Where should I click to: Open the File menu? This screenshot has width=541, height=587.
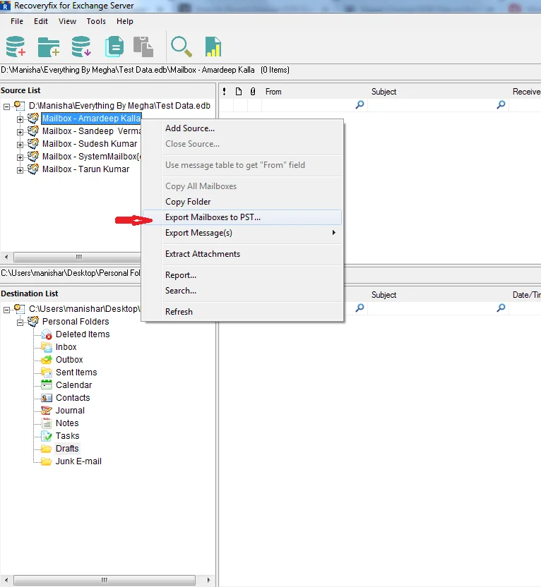pyautogui.click(x=17, y=21)
